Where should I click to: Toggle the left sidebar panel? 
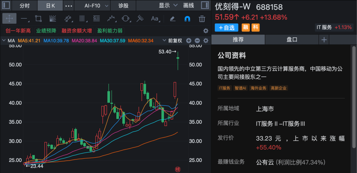coord(6,6)
